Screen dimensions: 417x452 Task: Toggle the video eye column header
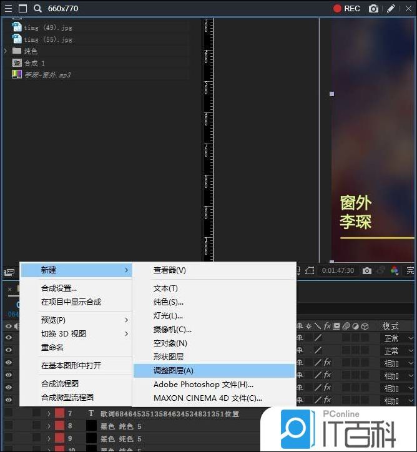(8, 326)
